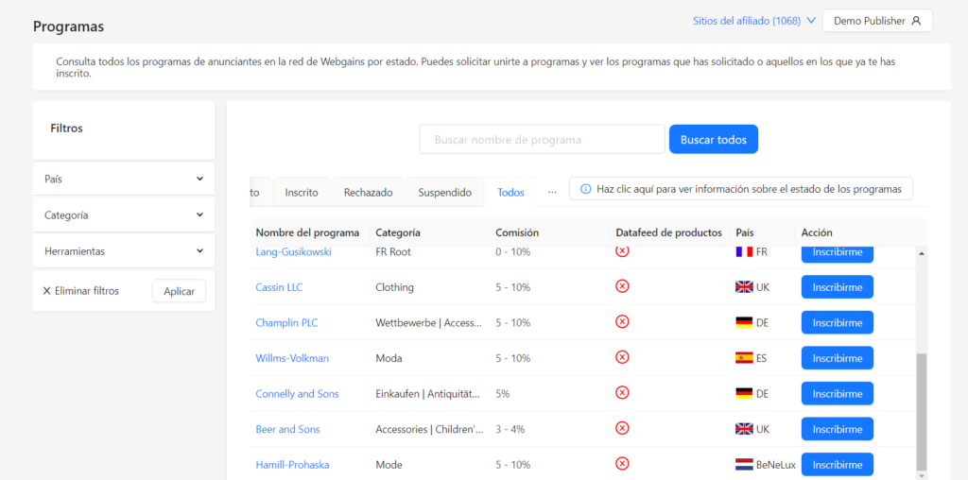
Task: Click the red X datafeed icon for Willms-Volkman
Action: (x=622, y=357)
